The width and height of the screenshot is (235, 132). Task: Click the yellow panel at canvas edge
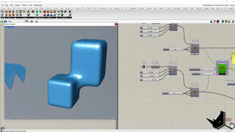[233, 58]
